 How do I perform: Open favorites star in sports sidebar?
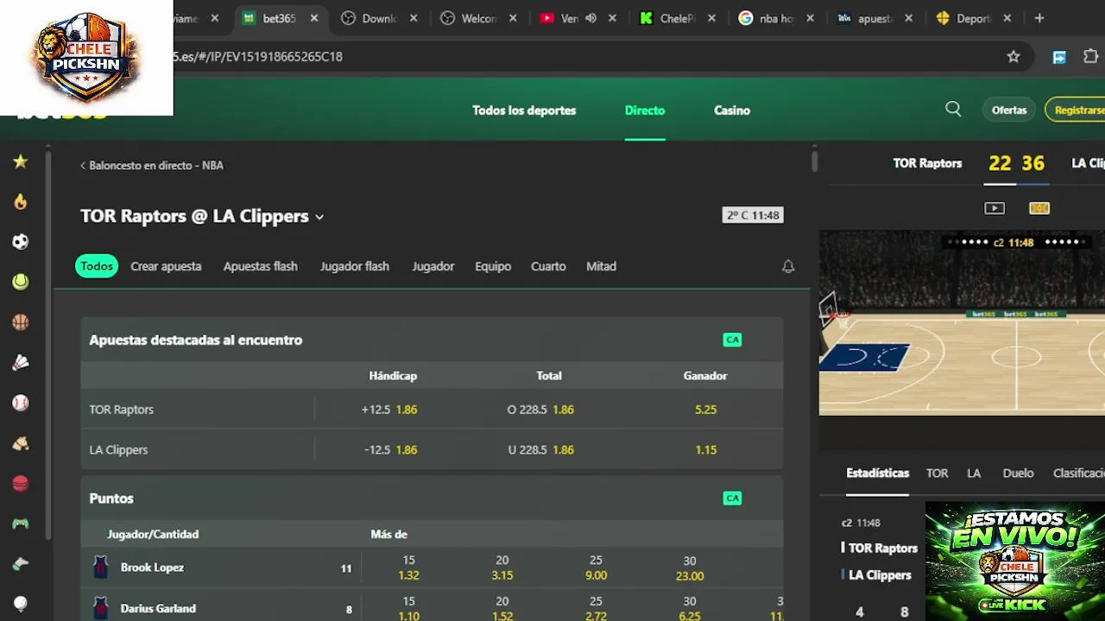click(x=21, y=161)
